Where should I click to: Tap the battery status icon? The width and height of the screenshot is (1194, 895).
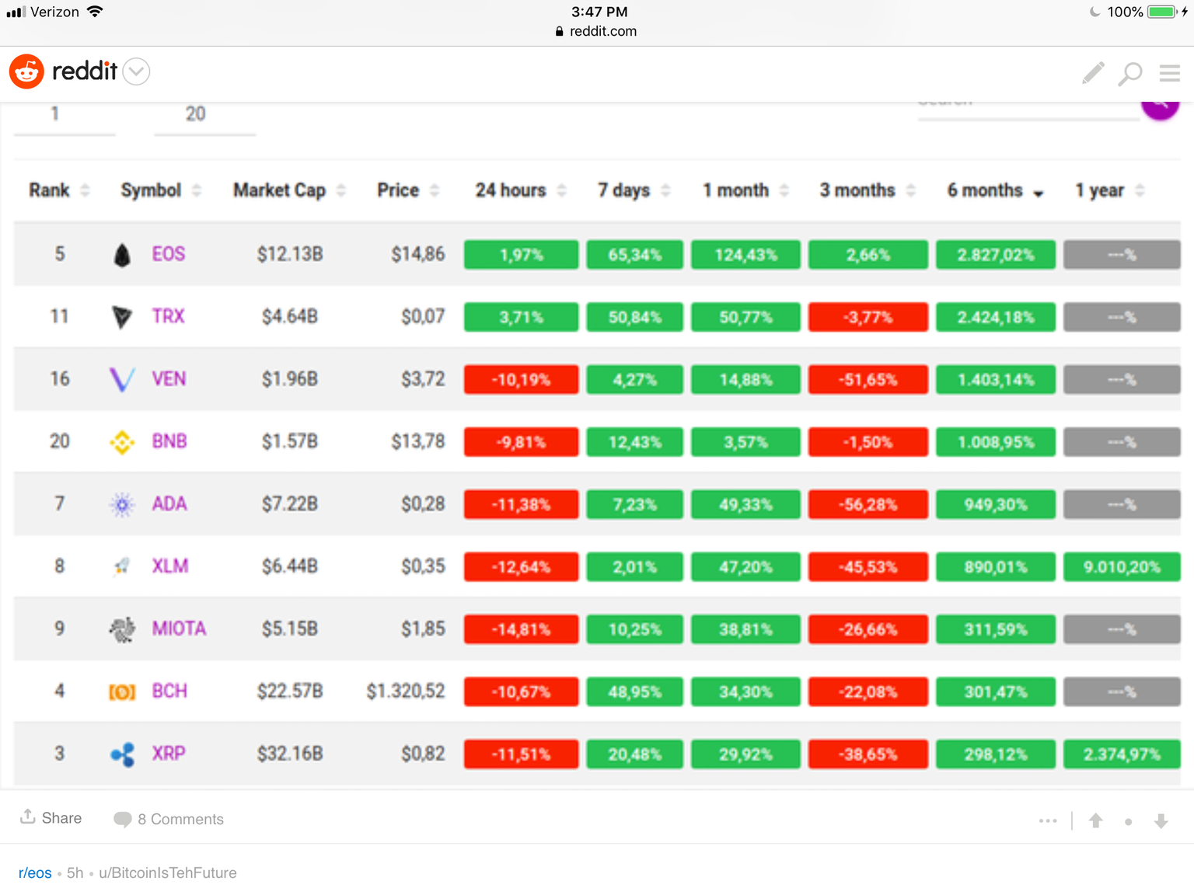click(1164, 12)
